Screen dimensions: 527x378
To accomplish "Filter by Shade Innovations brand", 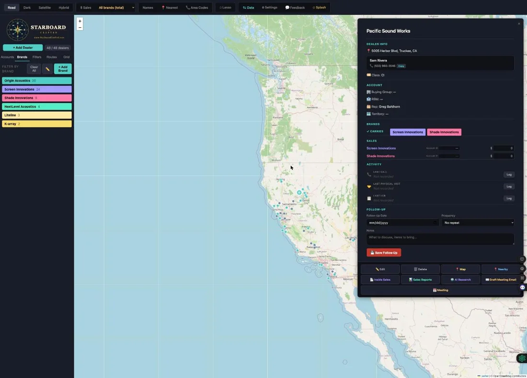I will 37,98.
